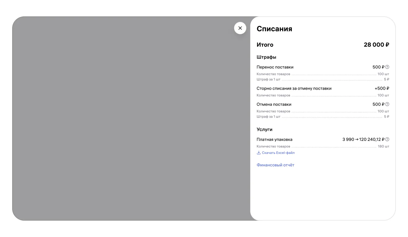Click the download icon near Скачать Excel-файл
Viewport: 408px width, 237px height.
pyautogui.click(x=259, y=153)
